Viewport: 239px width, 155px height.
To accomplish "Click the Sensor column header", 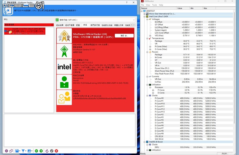I will (158, 8).
